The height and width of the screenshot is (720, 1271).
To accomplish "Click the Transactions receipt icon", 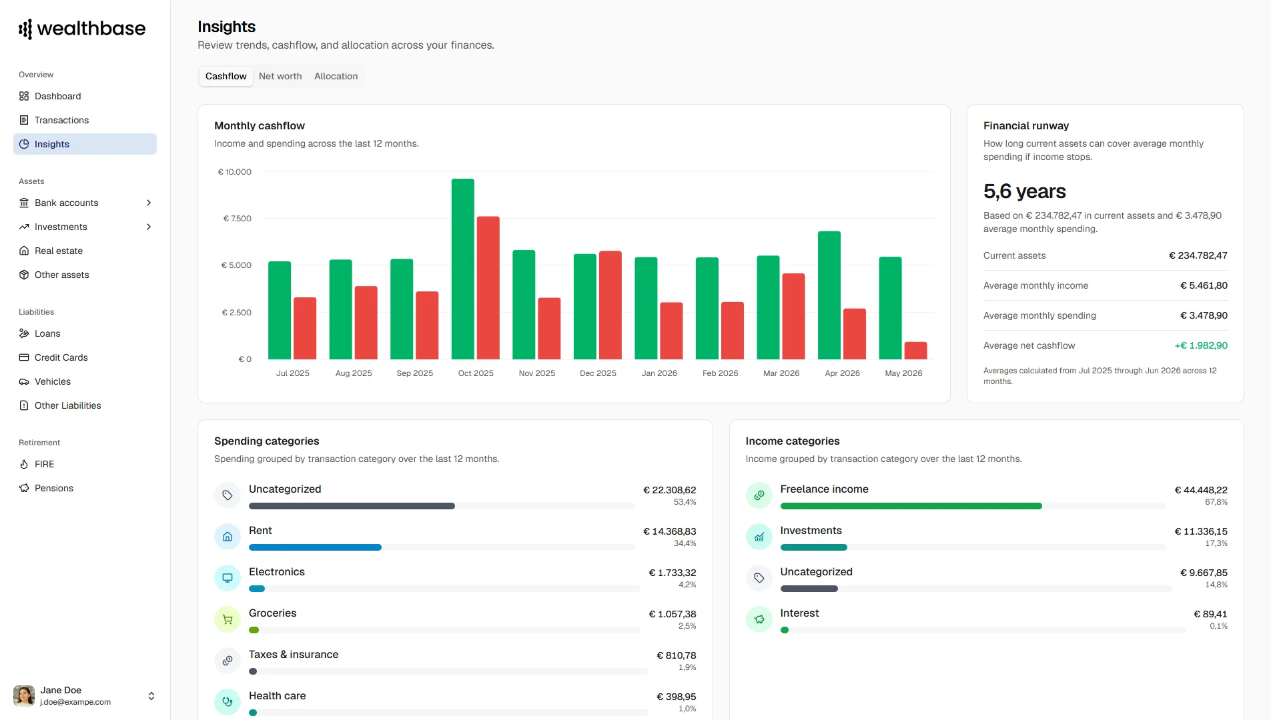I will pos(24,120).
